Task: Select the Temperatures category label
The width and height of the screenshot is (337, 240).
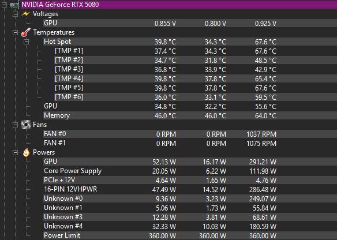Action: 54,32
